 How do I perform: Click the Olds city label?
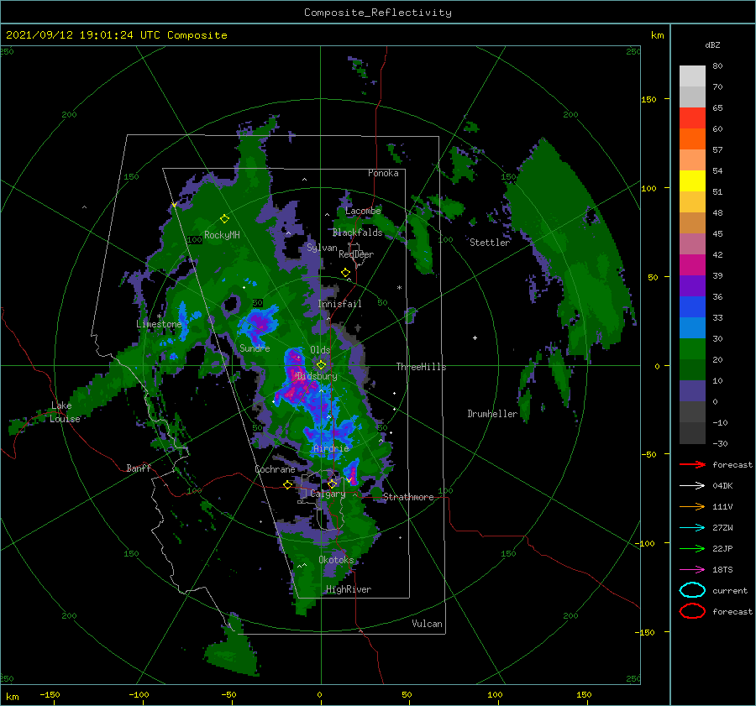(x=320, y=350)
